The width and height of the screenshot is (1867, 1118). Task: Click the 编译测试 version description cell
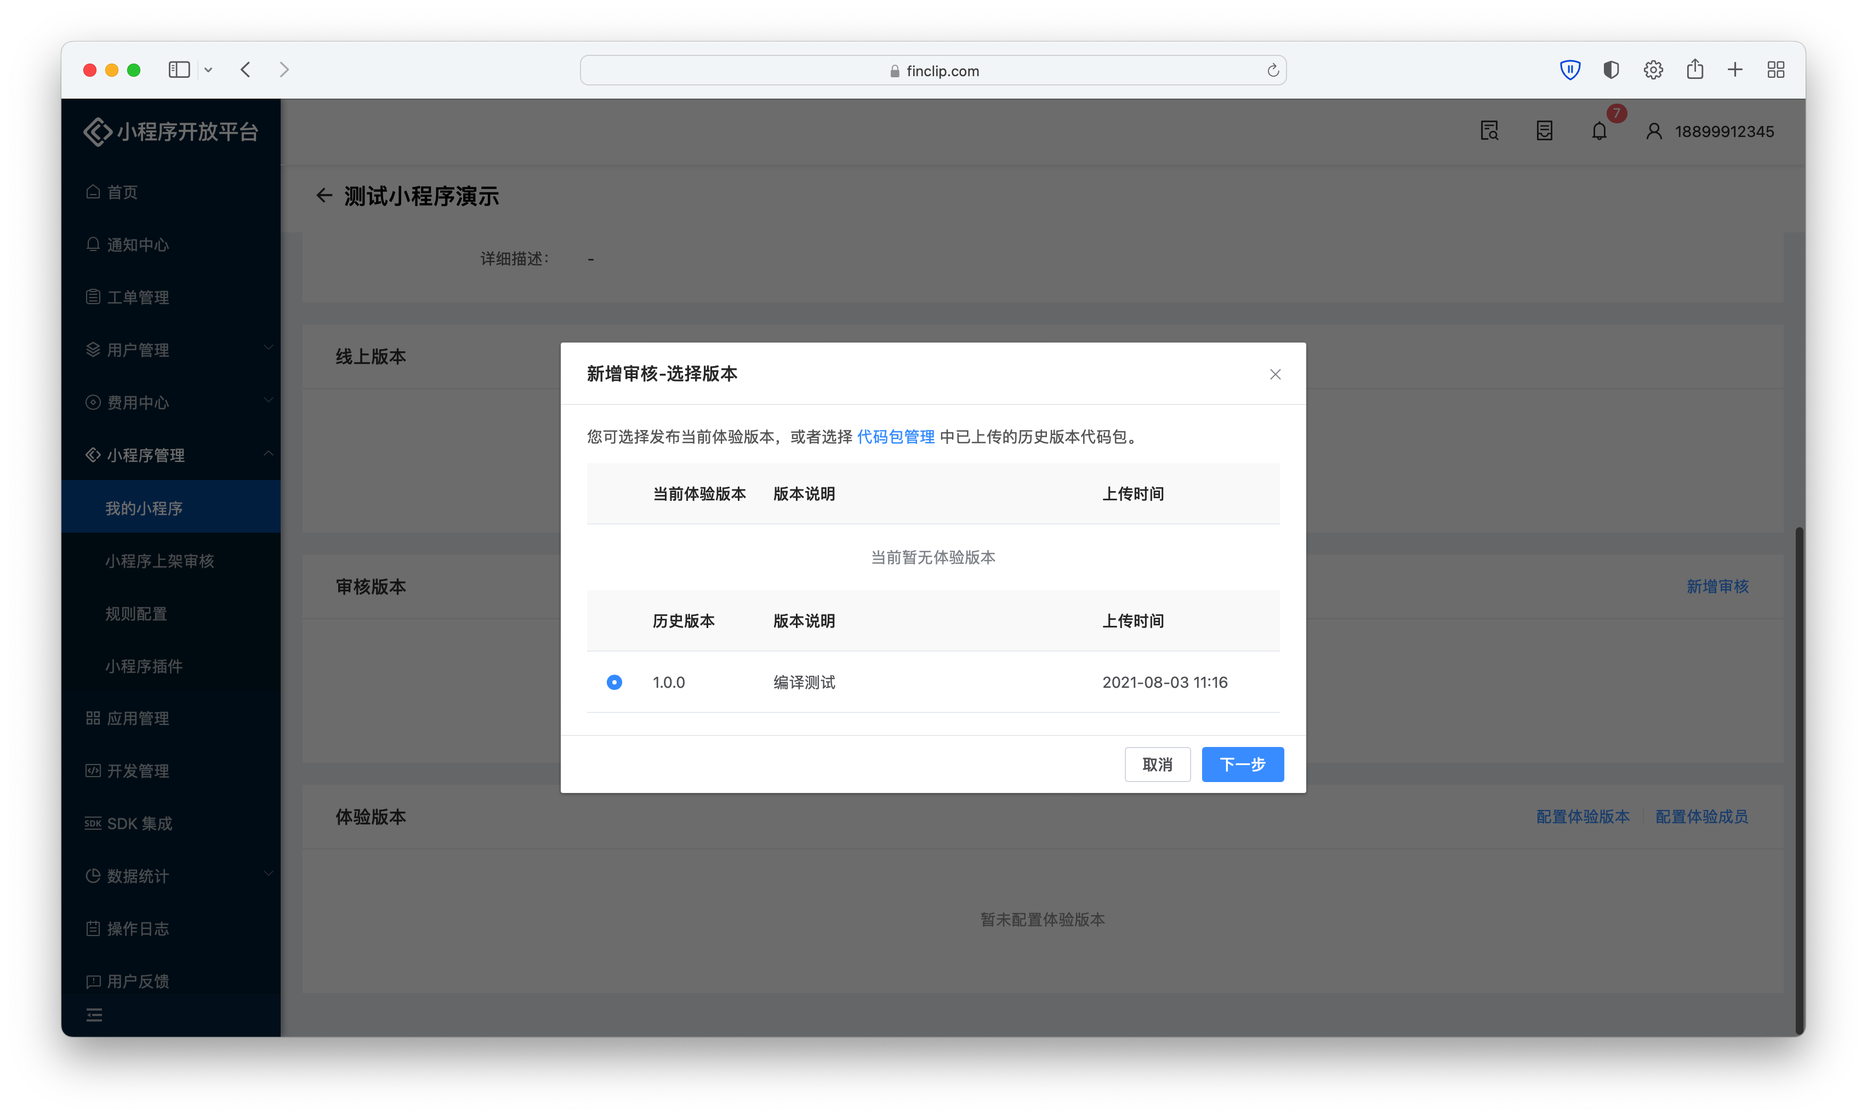click(804, 682)
